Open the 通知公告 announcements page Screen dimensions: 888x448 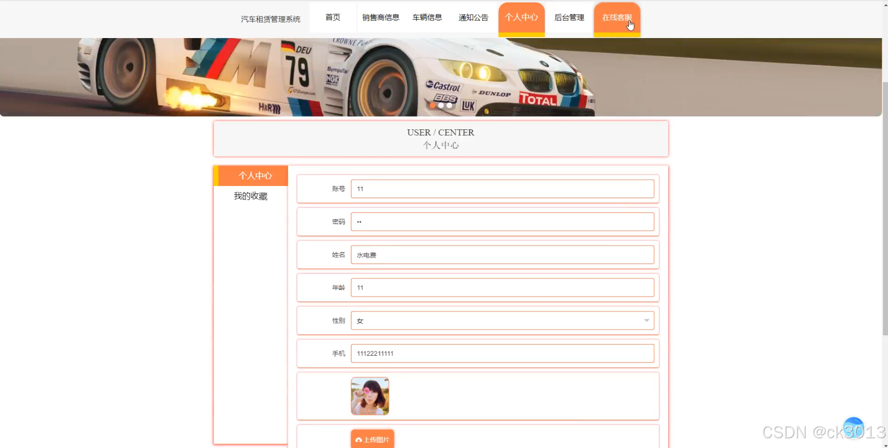click(473, 17)
